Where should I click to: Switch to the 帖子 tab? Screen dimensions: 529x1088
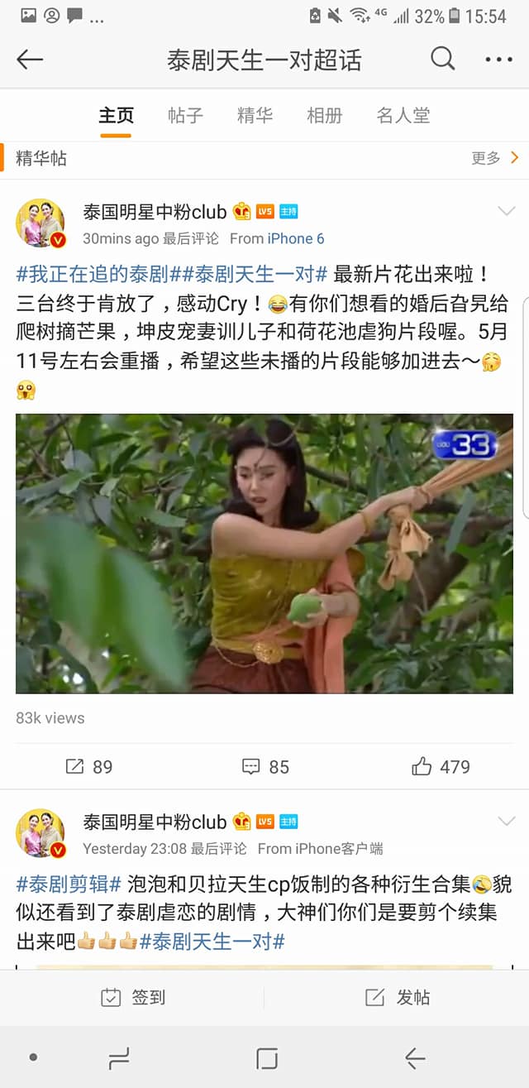pyautogui.click(x=185, y=116)
